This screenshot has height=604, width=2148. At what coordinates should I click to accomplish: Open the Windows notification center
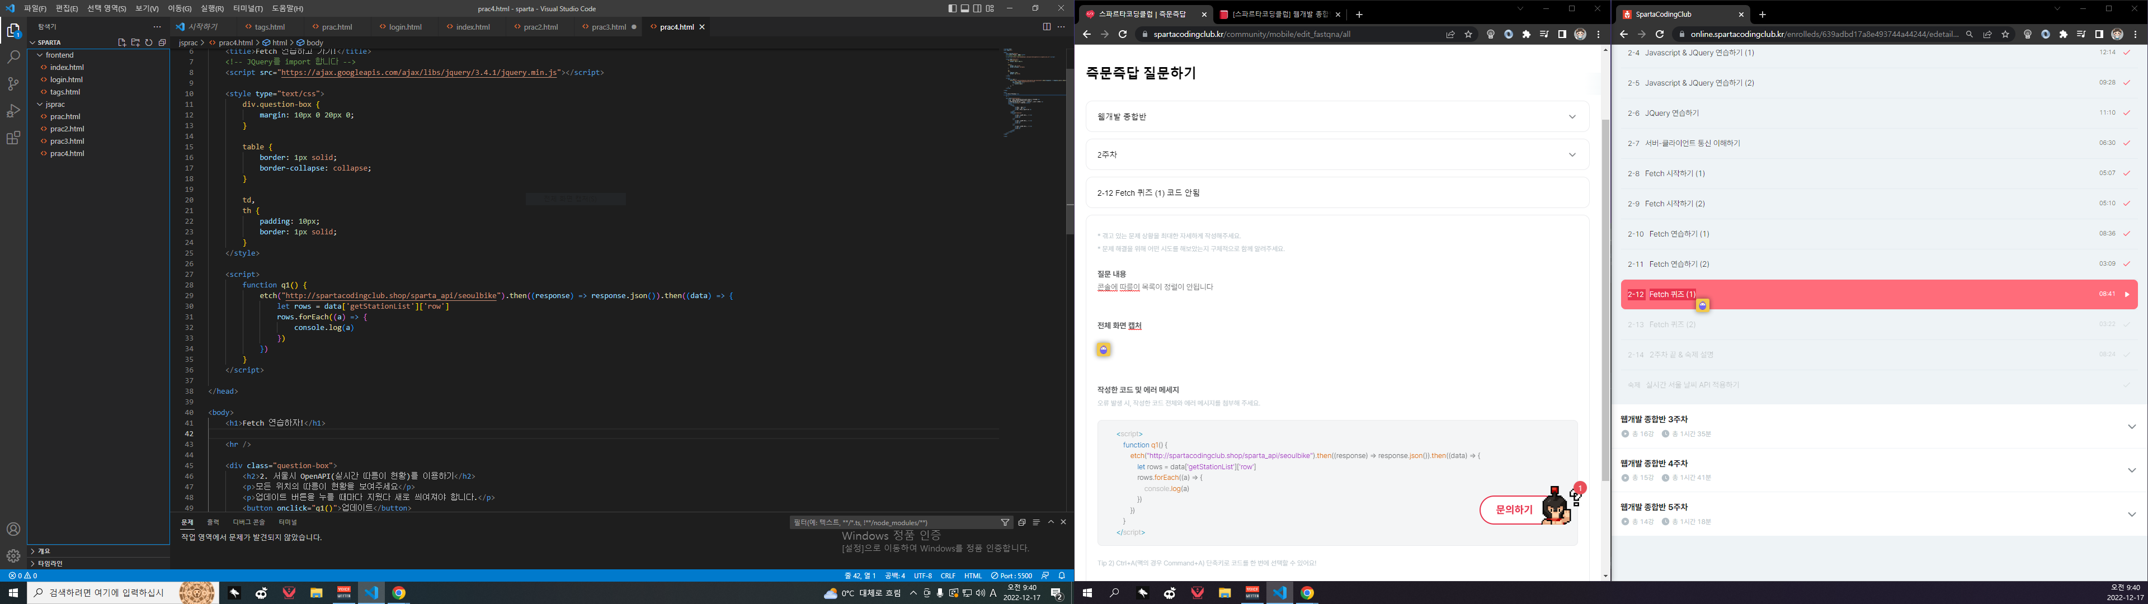tap(1057, 593)
